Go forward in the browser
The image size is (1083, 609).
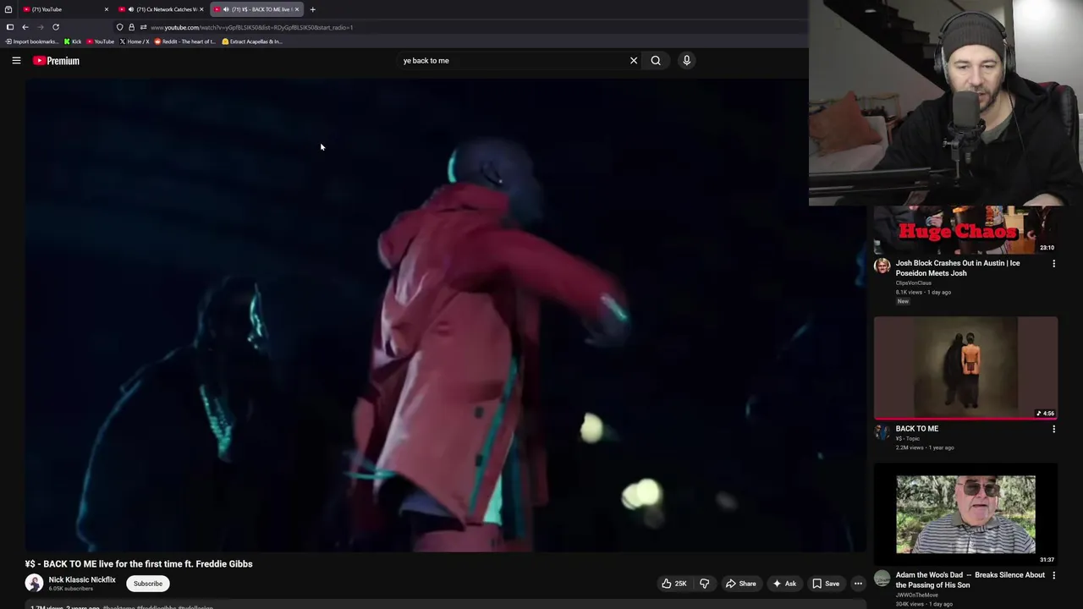[x=41, y=27]
